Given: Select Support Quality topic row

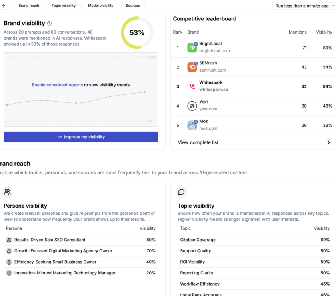Looking at the screenshot, I should pyautogui.click(x=255, y=251).
